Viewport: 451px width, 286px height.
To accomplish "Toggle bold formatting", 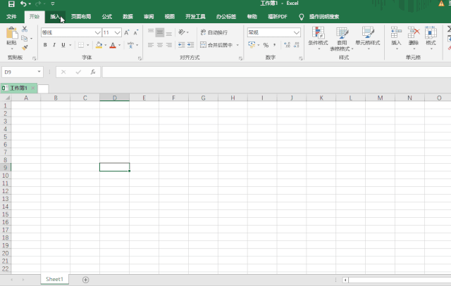I will pyautogui.click(x=45, y=45).
